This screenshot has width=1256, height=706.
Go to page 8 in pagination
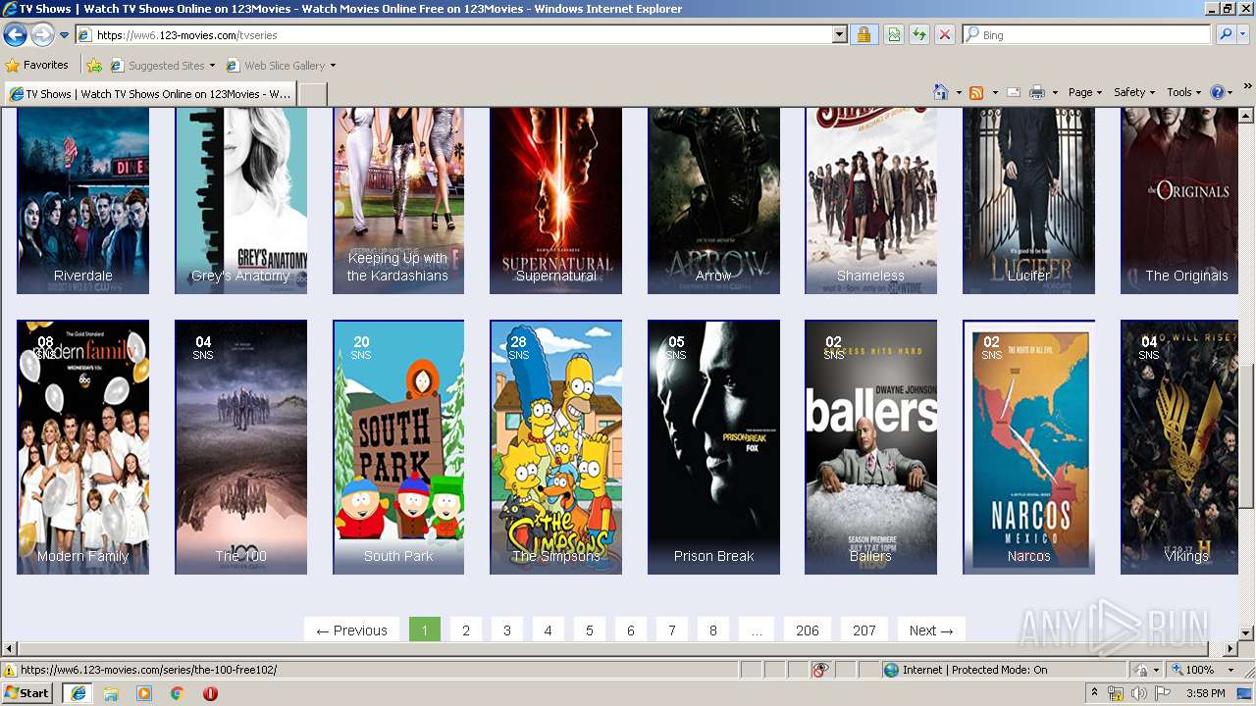click(x=713, y=630)
